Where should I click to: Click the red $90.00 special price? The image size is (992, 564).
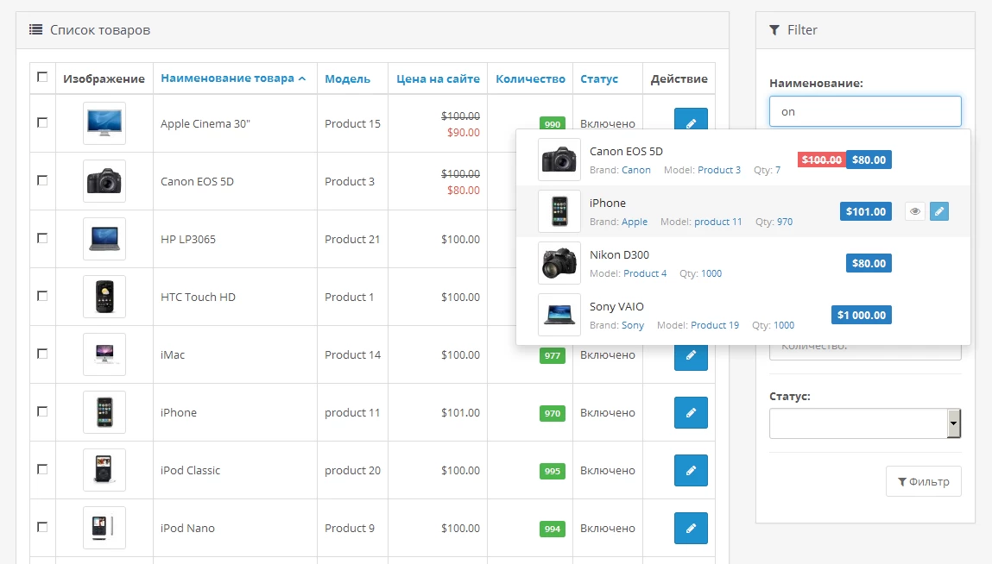[463, 132]
